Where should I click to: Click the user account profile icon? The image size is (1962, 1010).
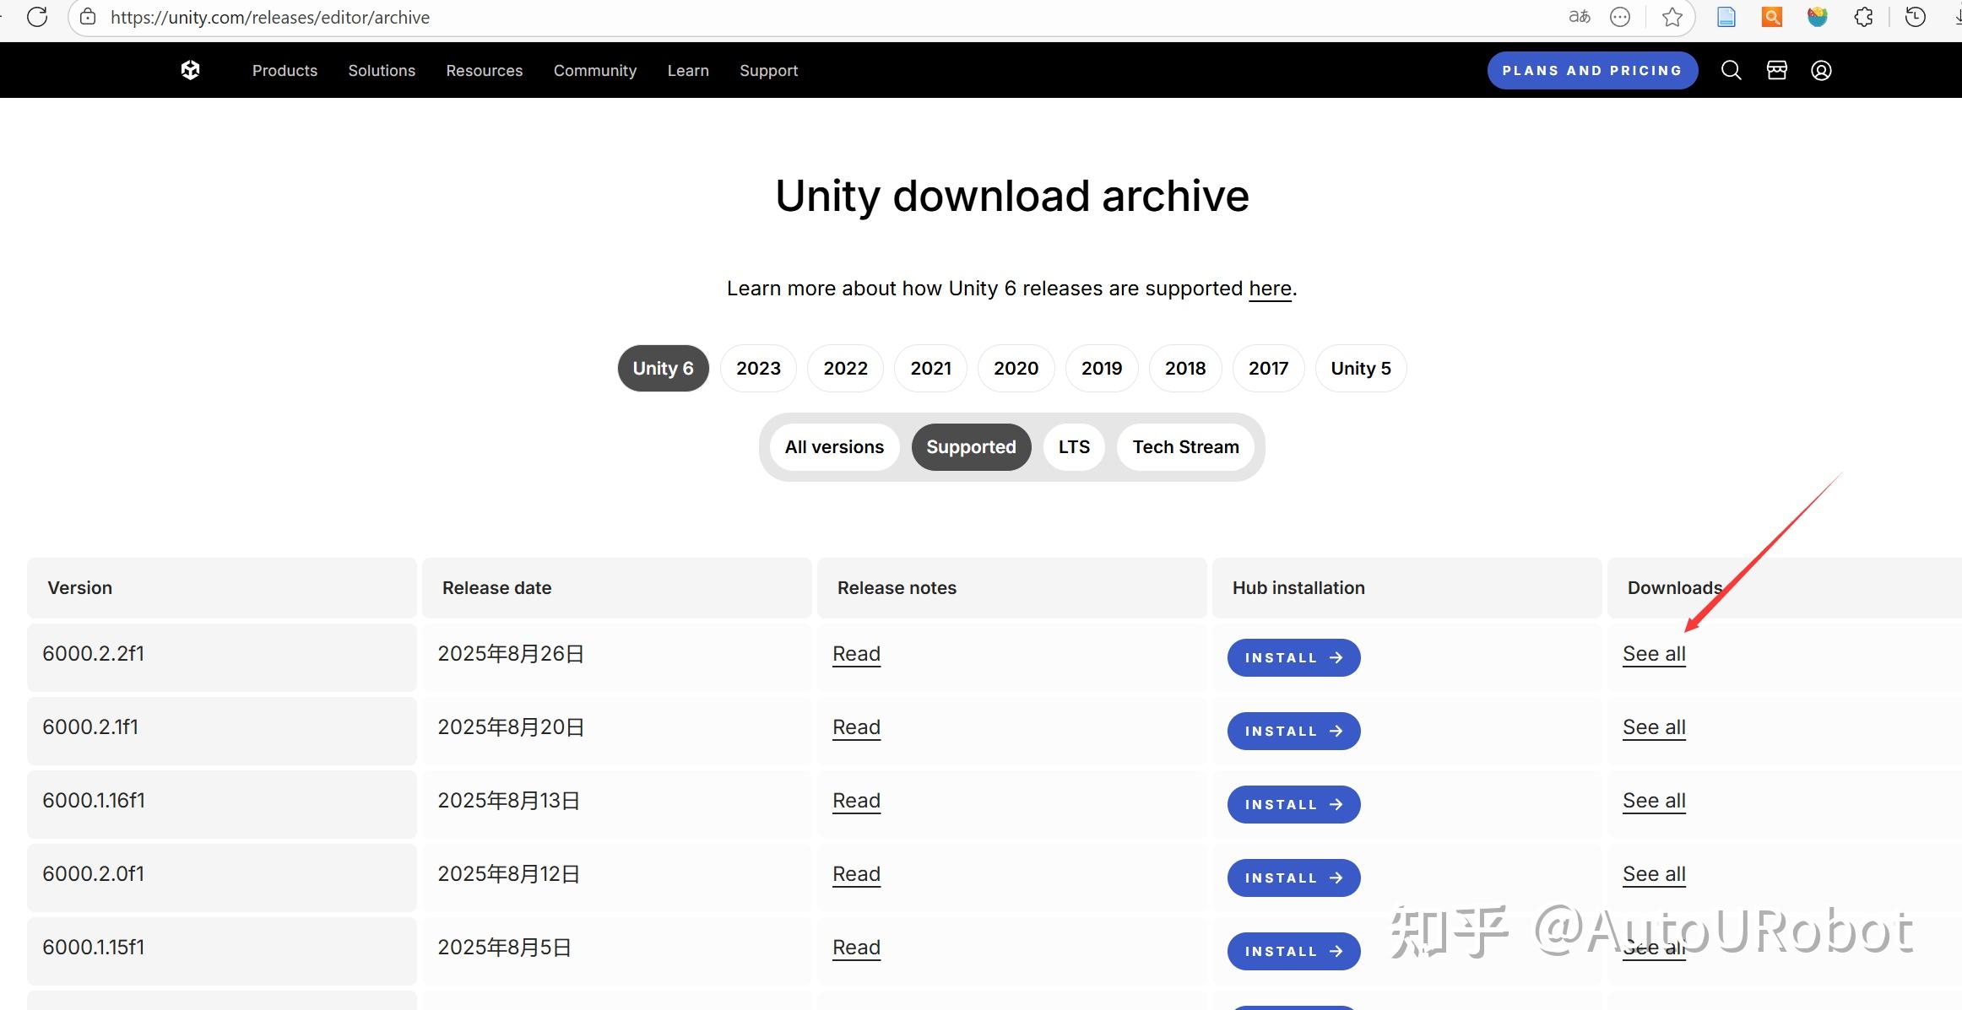tap(1821, 70)
